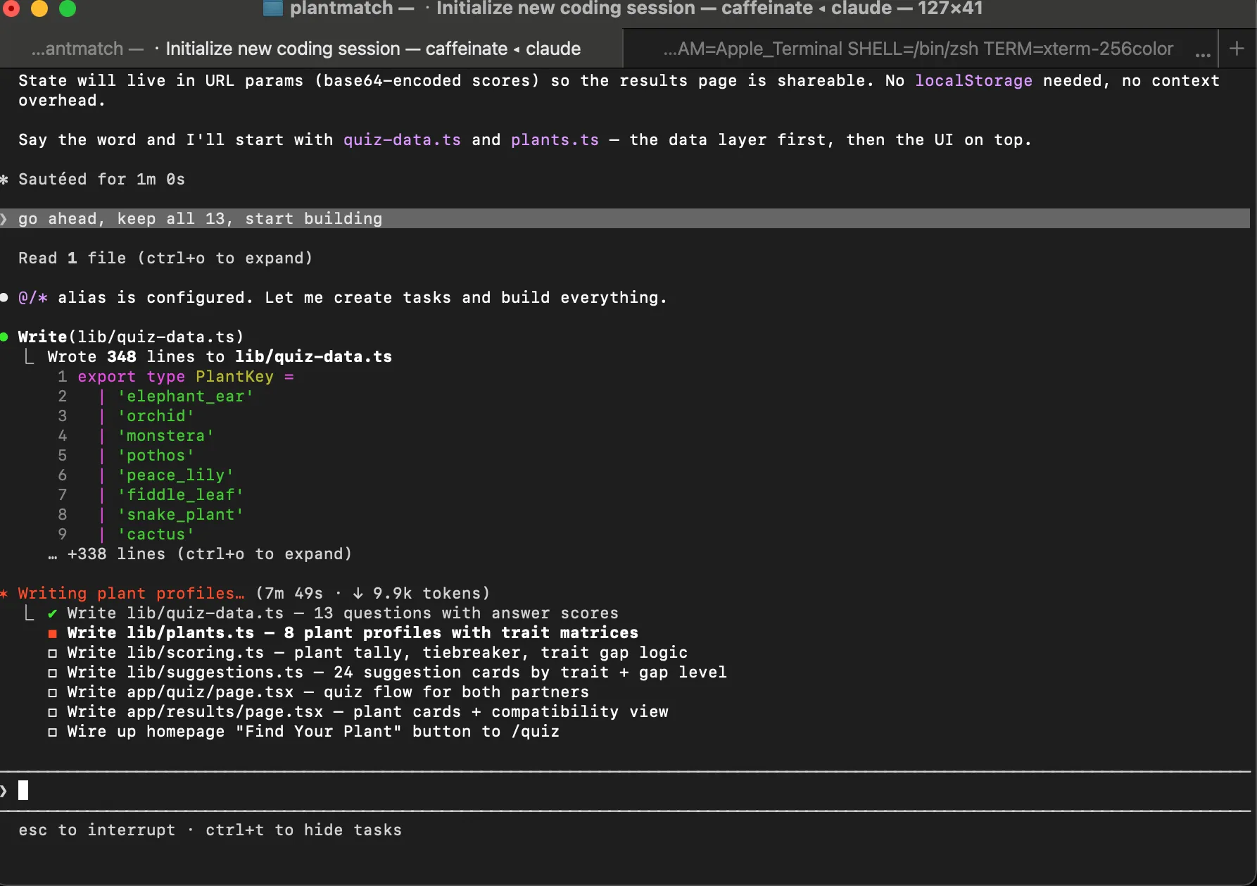Click the checkbox for Write lib/suggestions.ts task
The height and width of the screenshot is (886, 1257).
52,673
